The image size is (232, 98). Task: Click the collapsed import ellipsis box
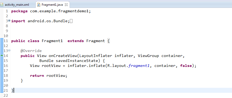click(x=71, y=21)
